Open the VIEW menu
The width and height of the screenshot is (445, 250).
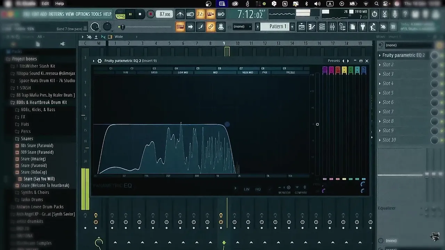(70, 14)
